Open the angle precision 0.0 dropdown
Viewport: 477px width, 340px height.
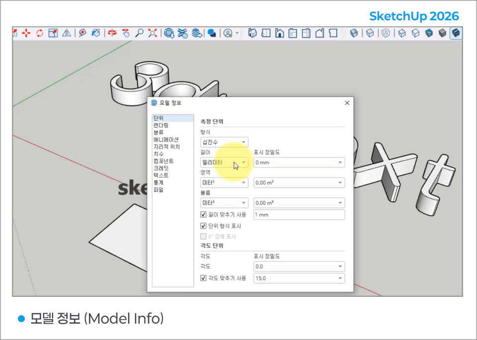(x=299, y=267)
